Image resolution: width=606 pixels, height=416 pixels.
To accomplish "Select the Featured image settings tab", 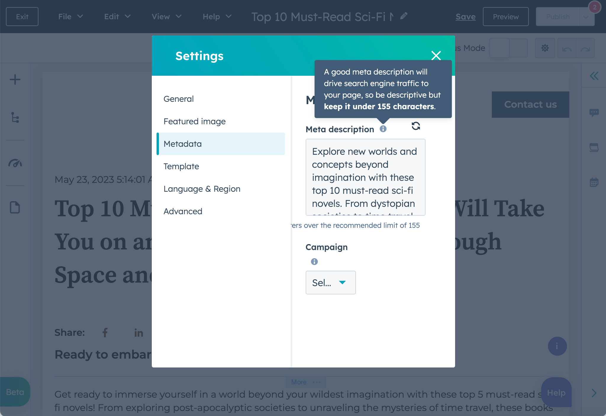I will [x=194, y=121].
